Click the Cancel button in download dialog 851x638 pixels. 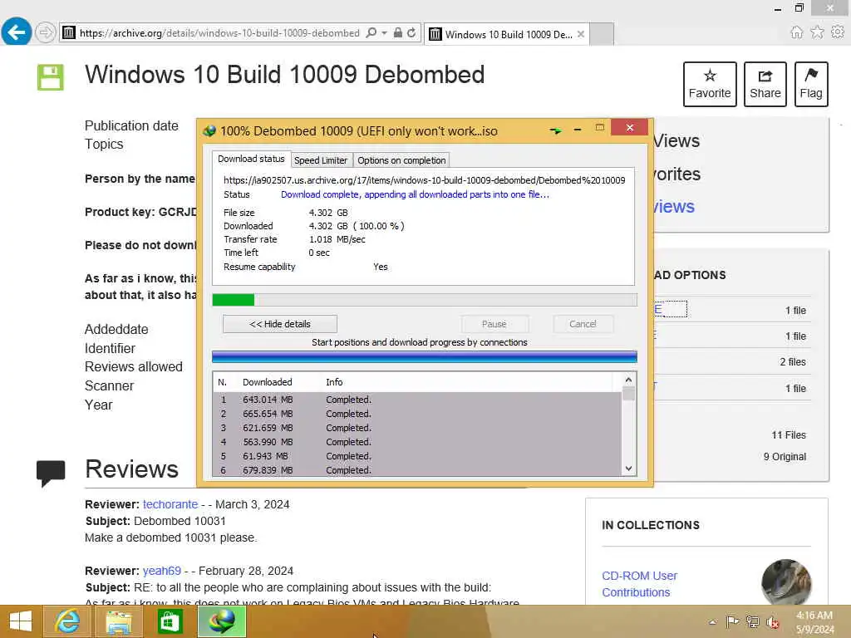pos(583,324)
